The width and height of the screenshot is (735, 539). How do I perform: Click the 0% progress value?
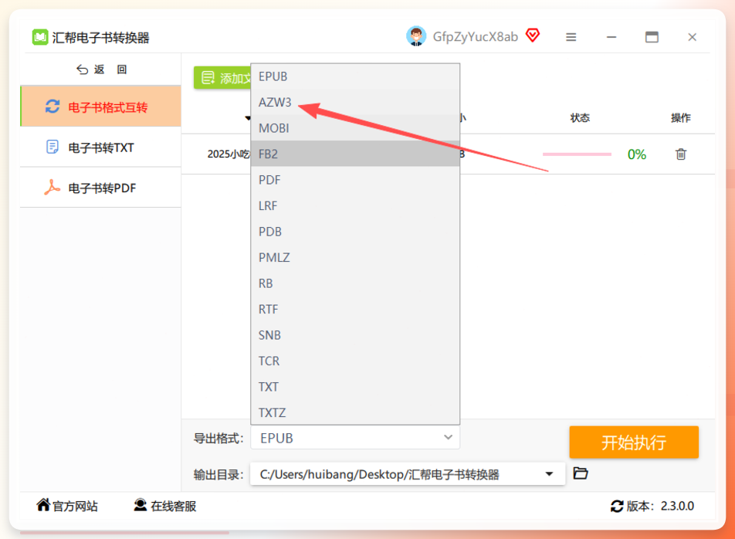pos(636,154)
